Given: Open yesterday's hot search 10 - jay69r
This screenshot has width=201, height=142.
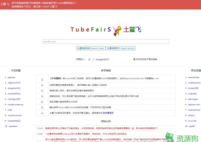Looking at the screenshot, I should pyautogui.click(x=190, y=126).
